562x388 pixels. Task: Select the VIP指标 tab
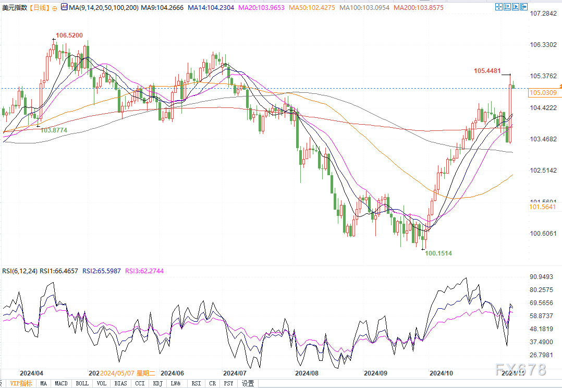pos(21,383)
